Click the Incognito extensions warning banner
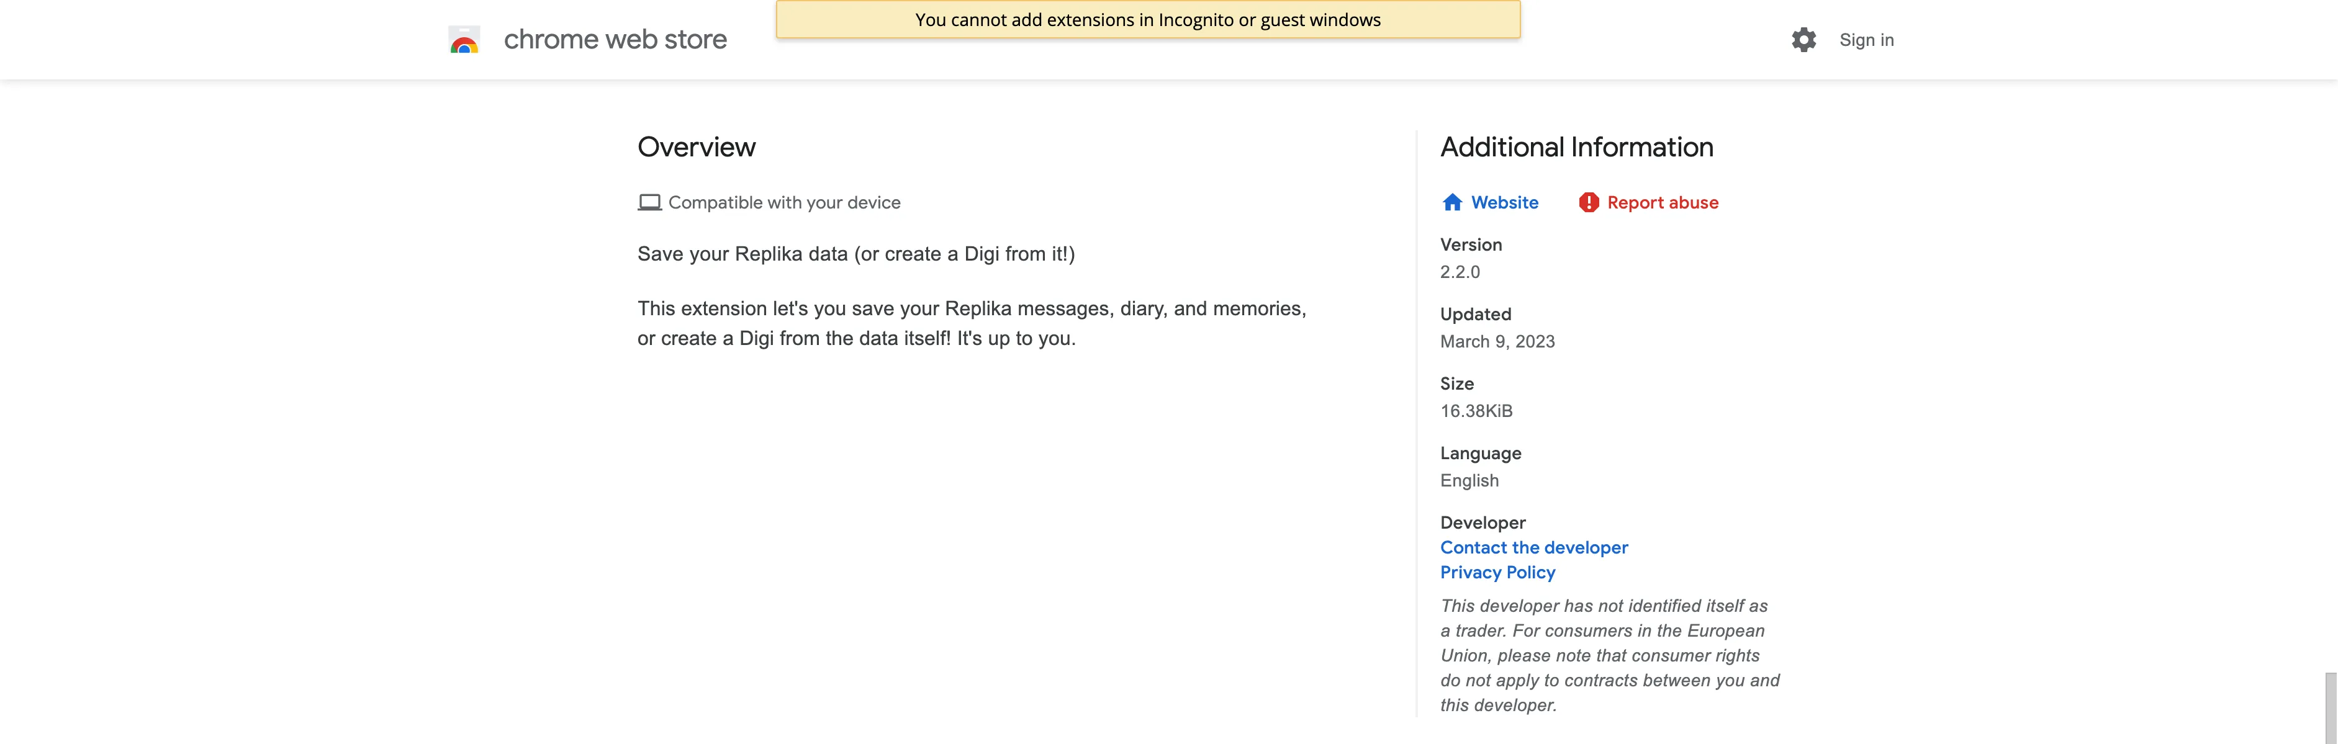The width and height of the screenshot is (2338, 744). click(1147, 19)
